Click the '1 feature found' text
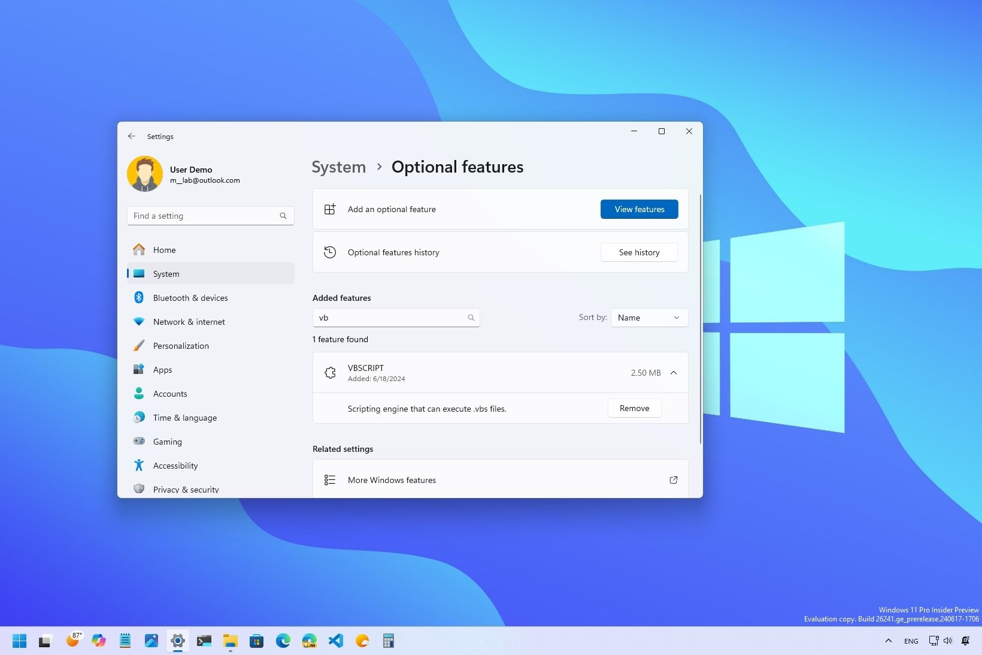 pos(340,339)
